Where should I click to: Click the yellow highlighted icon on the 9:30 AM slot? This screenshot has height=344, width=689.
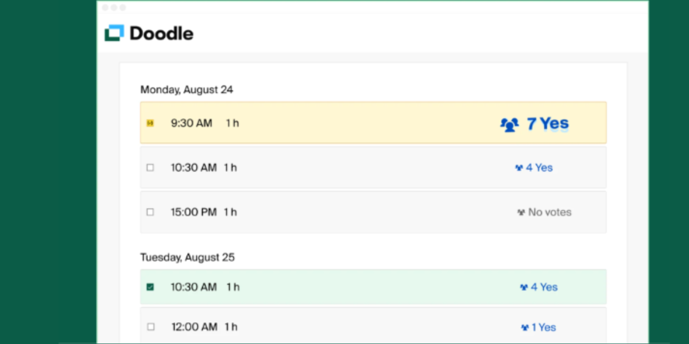click(150, 123)
